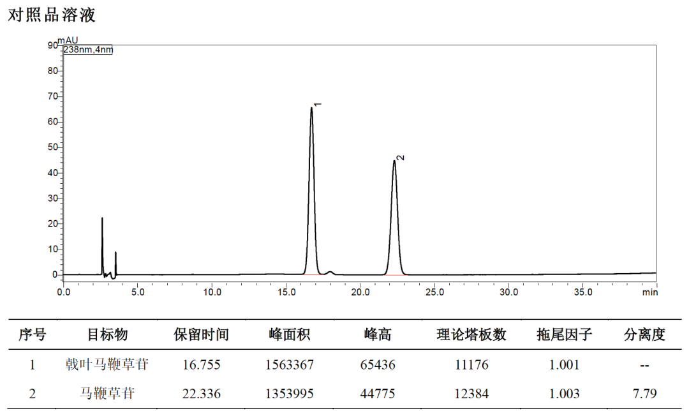Viewport: 689px width, 411px height.
Task: Click the 目标物 column header
Action: click(107, 335)
